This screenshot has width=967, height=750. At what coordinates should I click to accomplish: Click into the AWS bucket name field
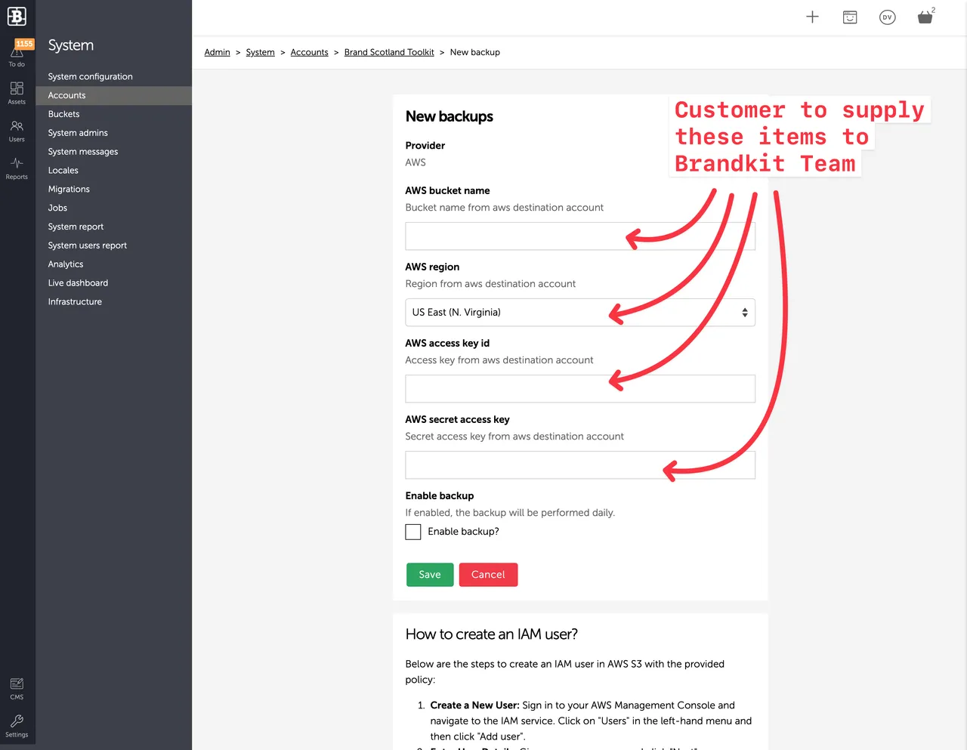coord(514,236)
